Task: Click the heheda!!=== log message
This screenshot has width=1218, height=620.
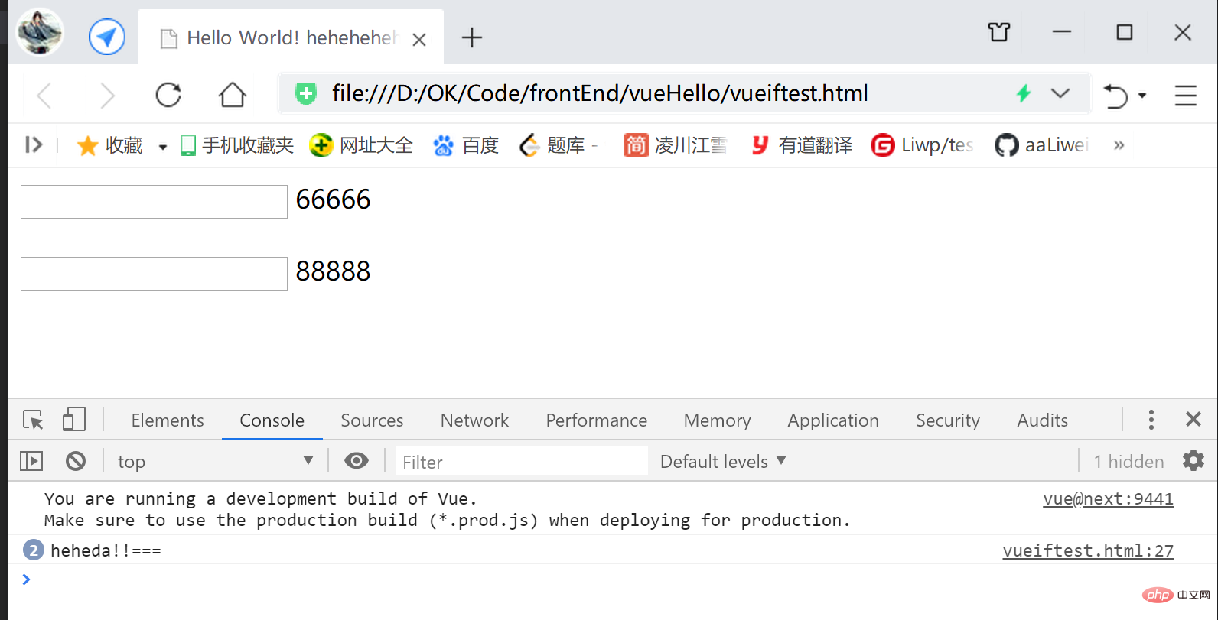Action: tap(106, 550)
